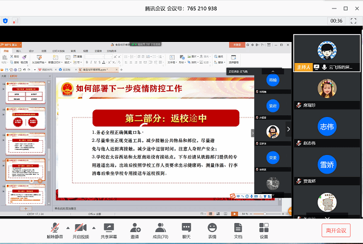Viewport: 363px width, 244px height.
Task: Open WPS 设计 ribbon tab in shared screen
Action: 31,51
